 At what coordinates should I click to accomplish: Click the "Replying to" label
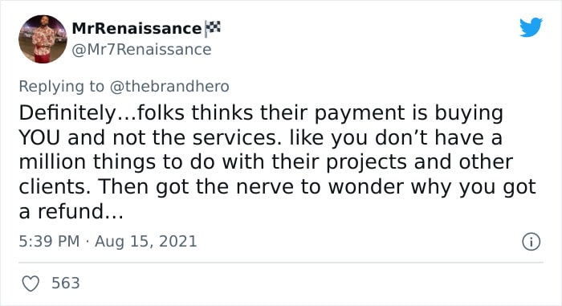(x=61, y=87)
